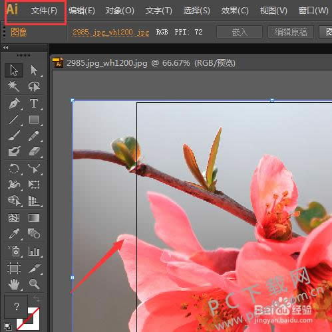
Task: Open the 效果(C) menu
Action: pos(235,11)
